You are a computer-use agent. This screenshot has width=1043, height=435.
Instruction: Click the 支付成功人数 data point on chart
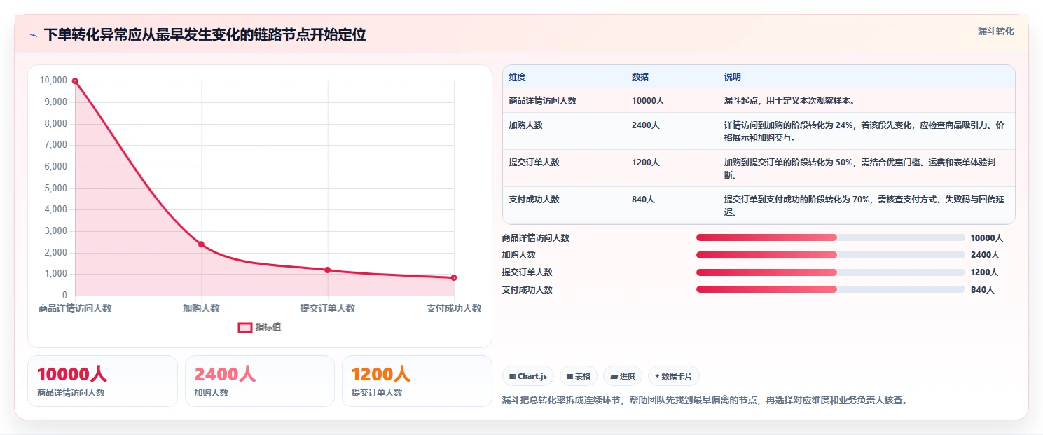pyautogui.click(x=454, y=278)
